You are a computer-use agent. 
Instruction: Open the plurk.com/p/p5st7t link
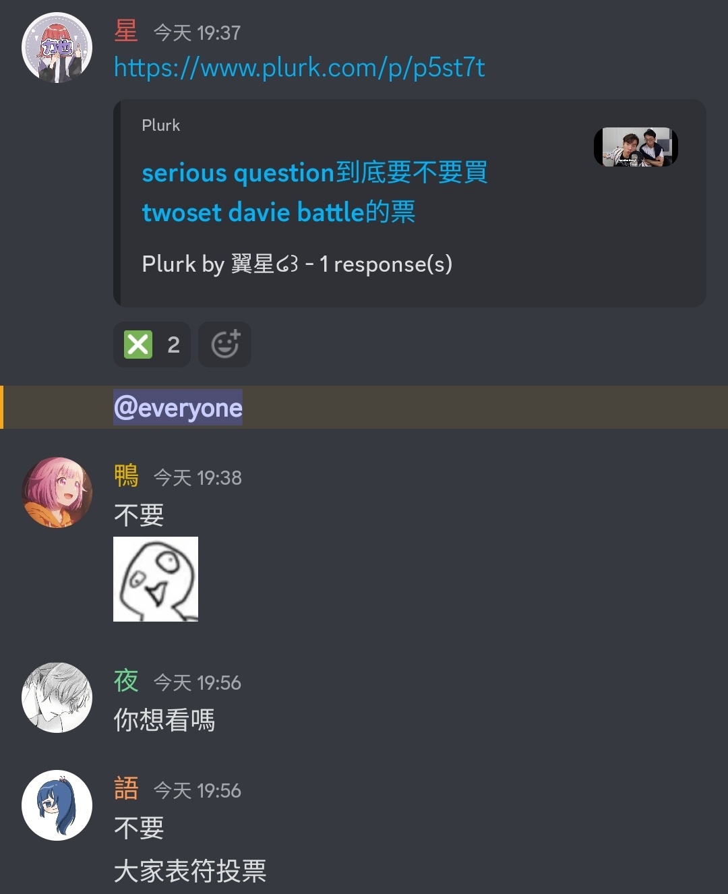[299, 68]
